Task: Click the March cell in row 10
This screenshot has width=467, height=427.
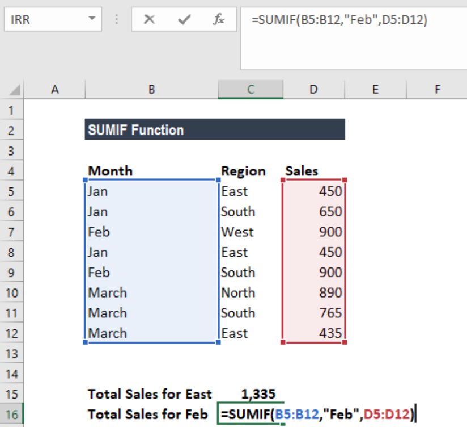Action: pos(151,293)
